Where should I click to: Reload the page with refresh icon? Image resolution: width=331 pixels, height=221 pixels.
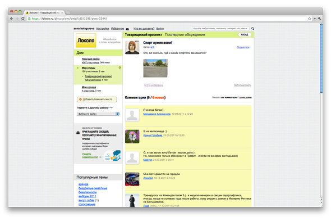point(23,19)
